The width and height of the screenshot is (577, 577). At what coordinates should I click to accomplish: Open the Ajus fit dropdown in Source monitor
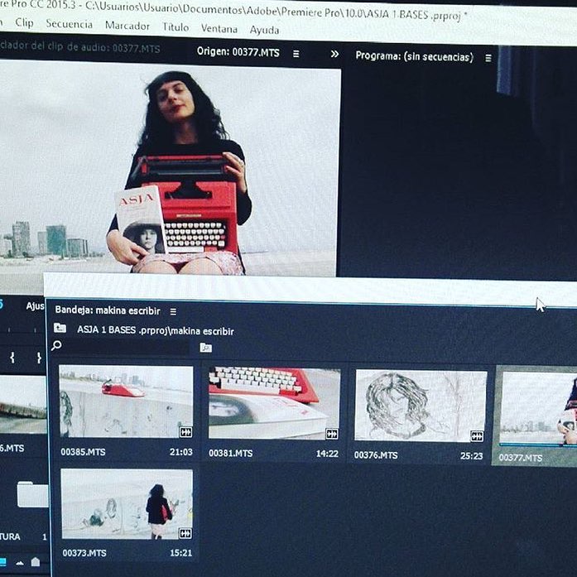(x=35, y=306)
